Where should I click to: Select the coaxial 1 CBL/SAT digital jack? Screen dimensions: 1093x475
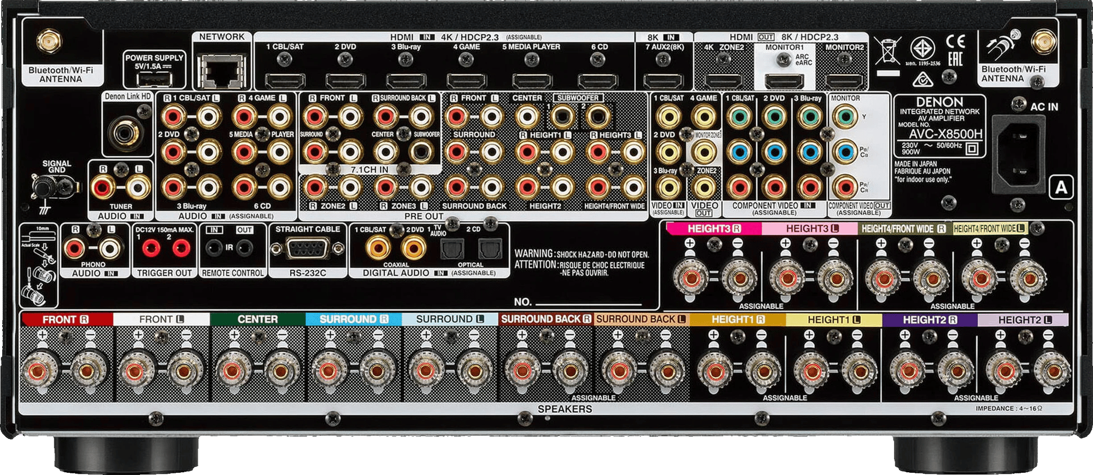[x=378, y=248]
